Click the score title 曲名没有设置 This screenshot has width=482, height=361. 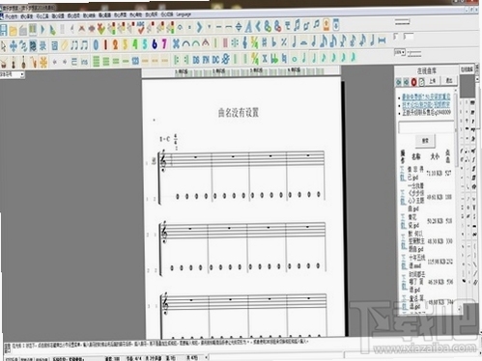239,113
